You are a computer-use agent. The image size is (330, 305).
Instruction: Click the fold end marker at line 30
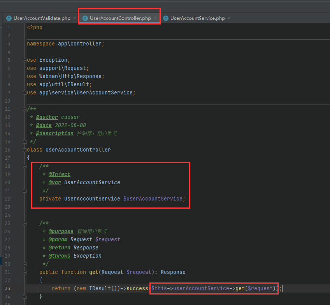25,264
